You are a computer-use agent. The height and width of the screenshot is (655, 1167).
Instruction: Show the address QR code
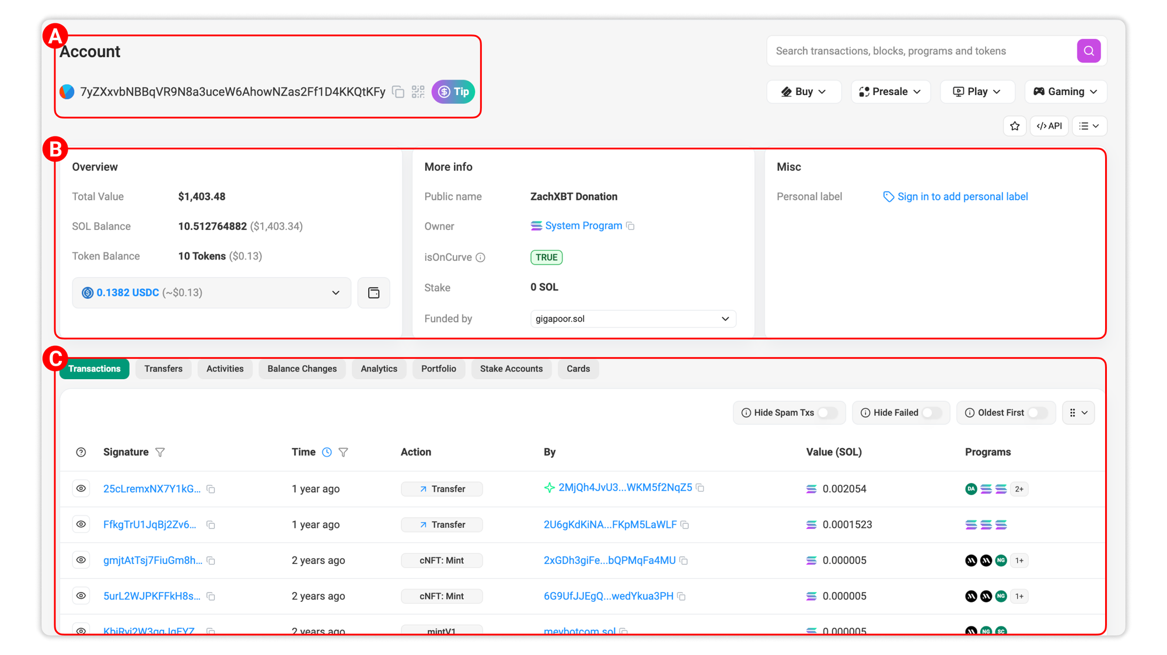click(x=418, y=92)
